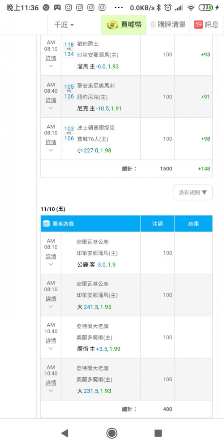Click the 105 vs 126 score box

point(69,91)
